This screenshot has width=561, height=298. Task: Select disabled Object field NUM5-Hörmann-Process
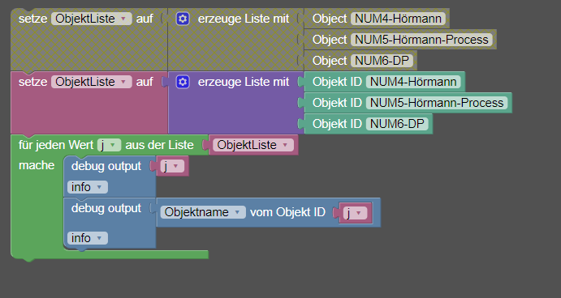point(422,40)
